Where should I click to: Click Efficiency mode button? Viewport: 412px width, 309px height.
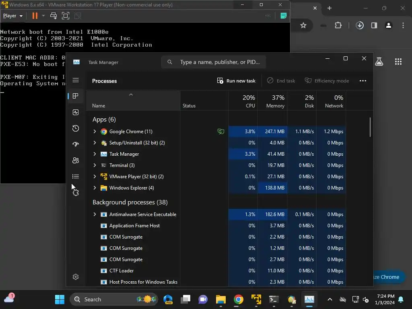[x=327, y=80]
